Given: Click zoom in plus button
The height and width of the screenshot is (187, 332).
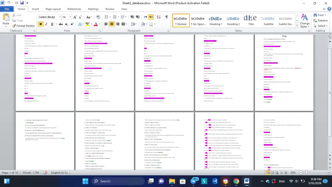Looking at the screenshot, I should click(329, 173).
